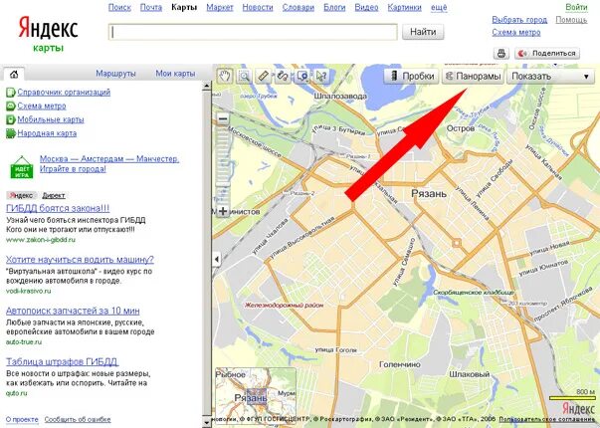Select the hand pan tool
600x428 pixels.
pyautogui.click(x=225, y=76)
